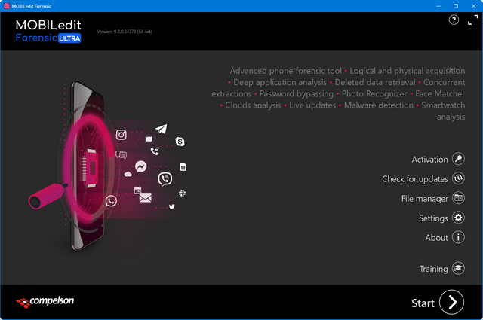
Task: Click the Twitter bird icon
Action: coord(172,206)
